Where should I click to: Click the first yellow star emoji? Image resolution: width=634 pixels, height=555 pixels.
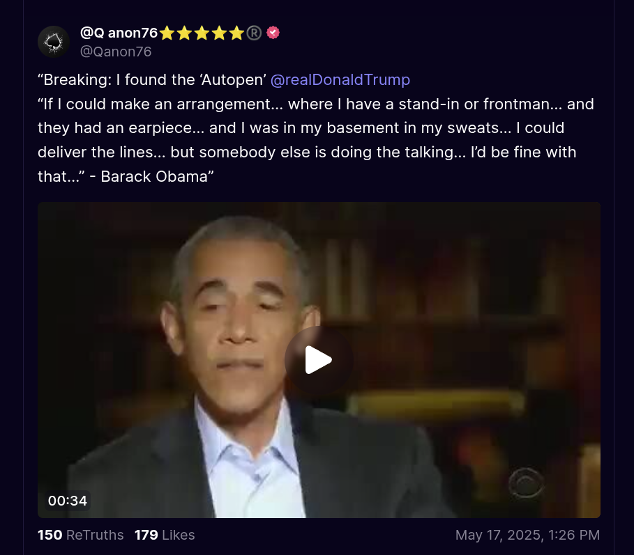167,33
